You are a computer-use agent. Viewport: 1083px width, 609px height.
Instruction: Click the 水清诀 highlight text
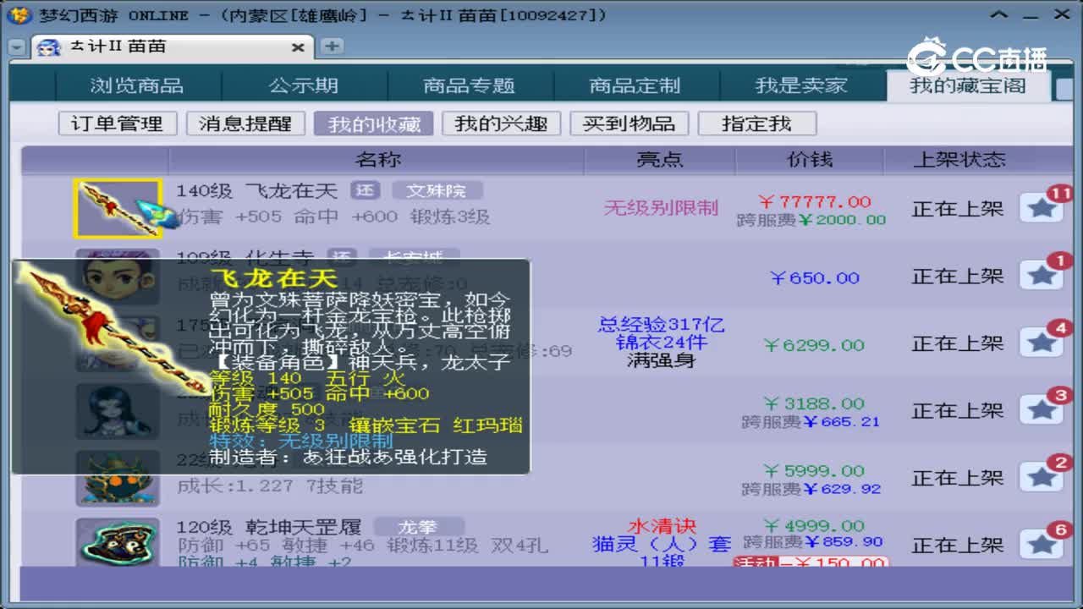click(x=662, y=526)
